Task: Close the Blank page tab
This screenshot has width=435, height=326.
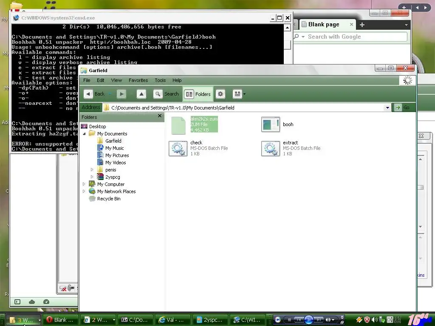Action: pos(351,24)
